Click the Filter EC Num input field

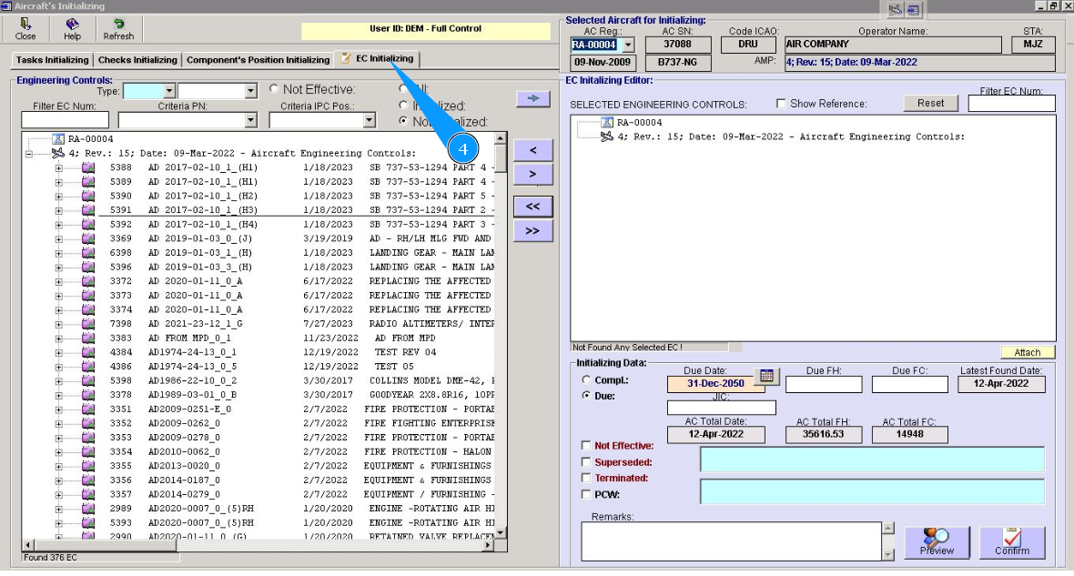(x=64, y=120)
